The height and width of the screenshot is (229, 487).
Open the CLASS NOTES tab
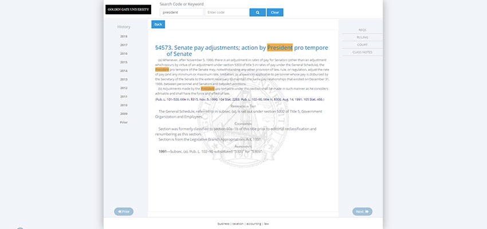tap(362, 52)
